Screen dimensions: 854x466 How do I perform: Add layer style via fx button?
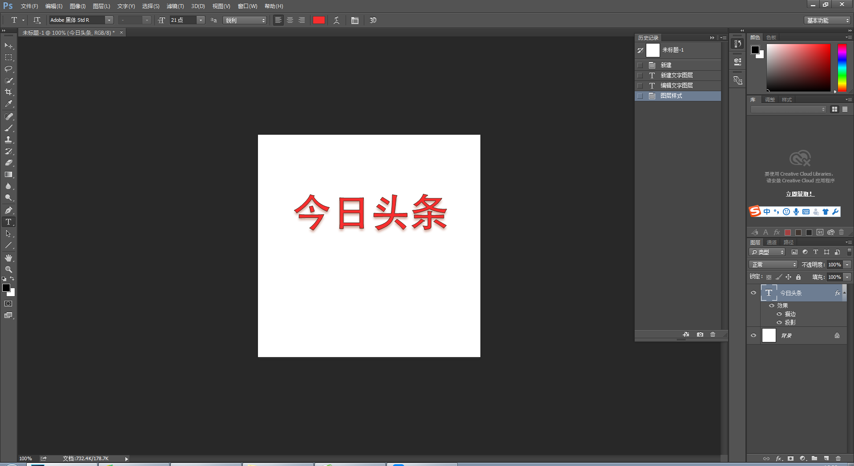pyautogui.click(x=779, y=458)
